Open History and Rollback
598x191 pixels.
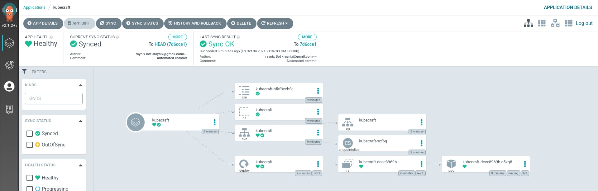[x=195, y=23]
